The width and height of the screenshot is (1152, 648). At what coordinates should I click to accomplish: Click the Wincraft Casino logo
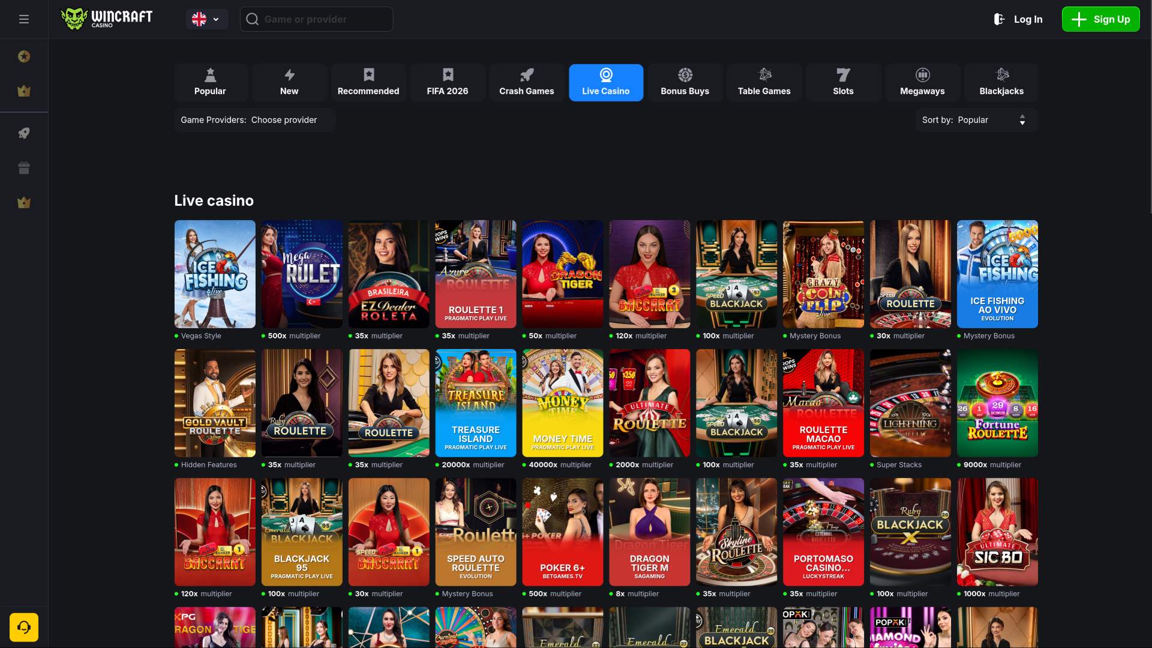pyautogui.click(x=107, y=19)
